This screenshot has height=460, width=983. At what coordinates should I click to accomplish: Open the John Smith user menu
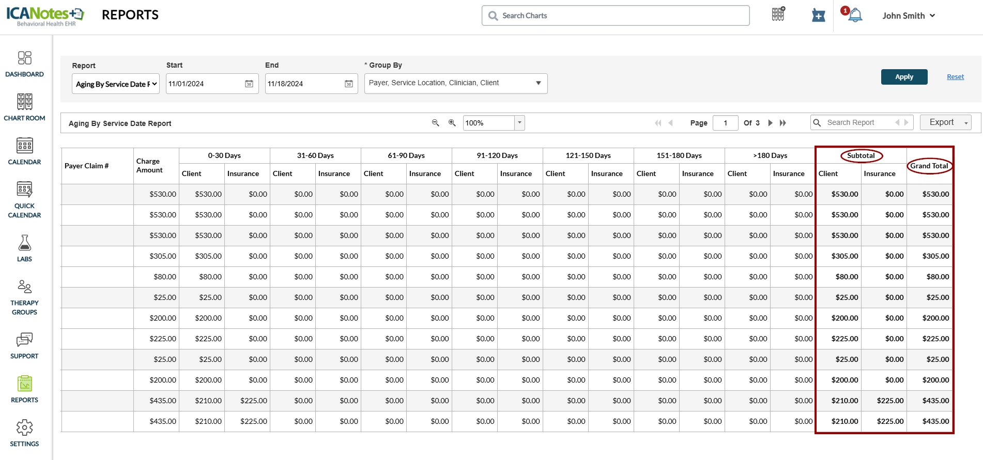[x=909, y=15]
